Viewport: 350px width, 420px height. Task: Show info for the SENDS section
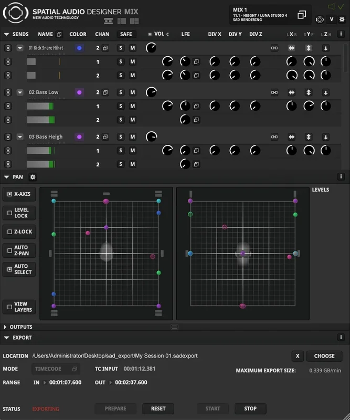point(341,34)
